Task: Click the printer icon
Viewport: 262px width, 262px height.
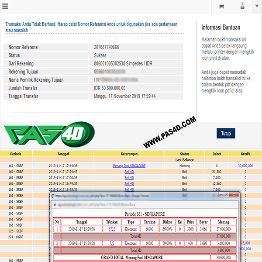Action: (221, 7)
